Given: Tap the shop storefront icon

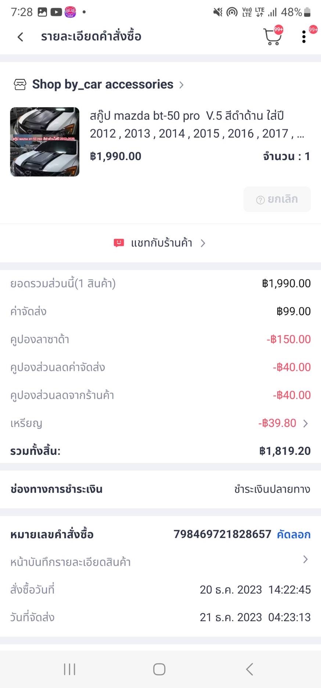Looking at the screenshot, I should click(x=20, y=84).
